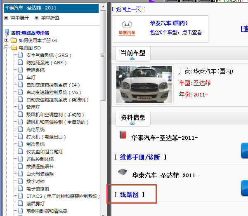Click the page icon next to 数据连接细节

coord(20,166)
